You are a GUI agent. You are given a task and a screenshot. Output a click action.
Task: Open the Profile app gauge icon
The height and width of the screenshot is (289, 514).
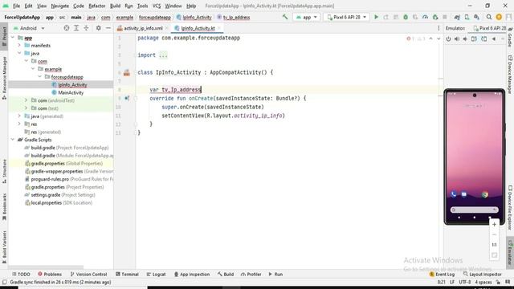[x=425, y=17]
